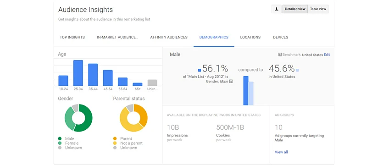Viewport: 389px width, 165px height.
Task: Open the In-Market Audience tab
Action: [x=117, y=38]
